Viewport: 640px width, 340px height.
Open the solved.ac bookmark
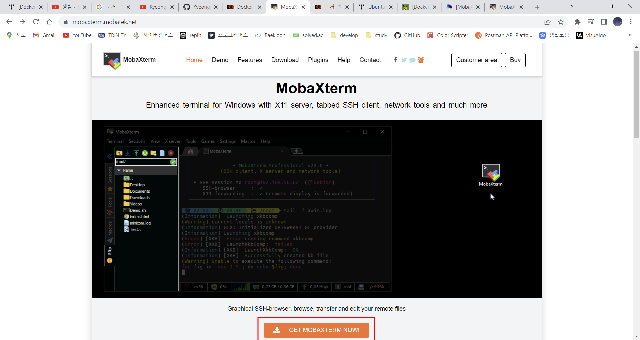308,35
